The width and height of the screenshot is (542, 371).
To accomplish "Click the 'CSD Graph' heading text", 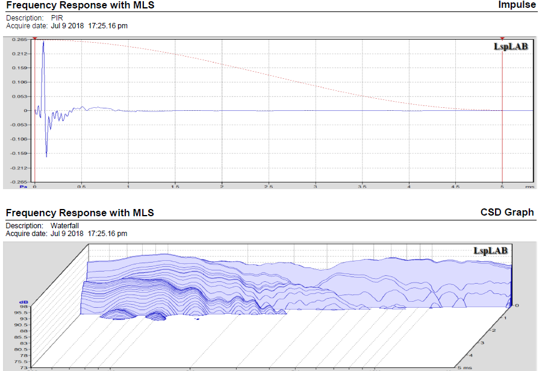I will tap(507, 212).
